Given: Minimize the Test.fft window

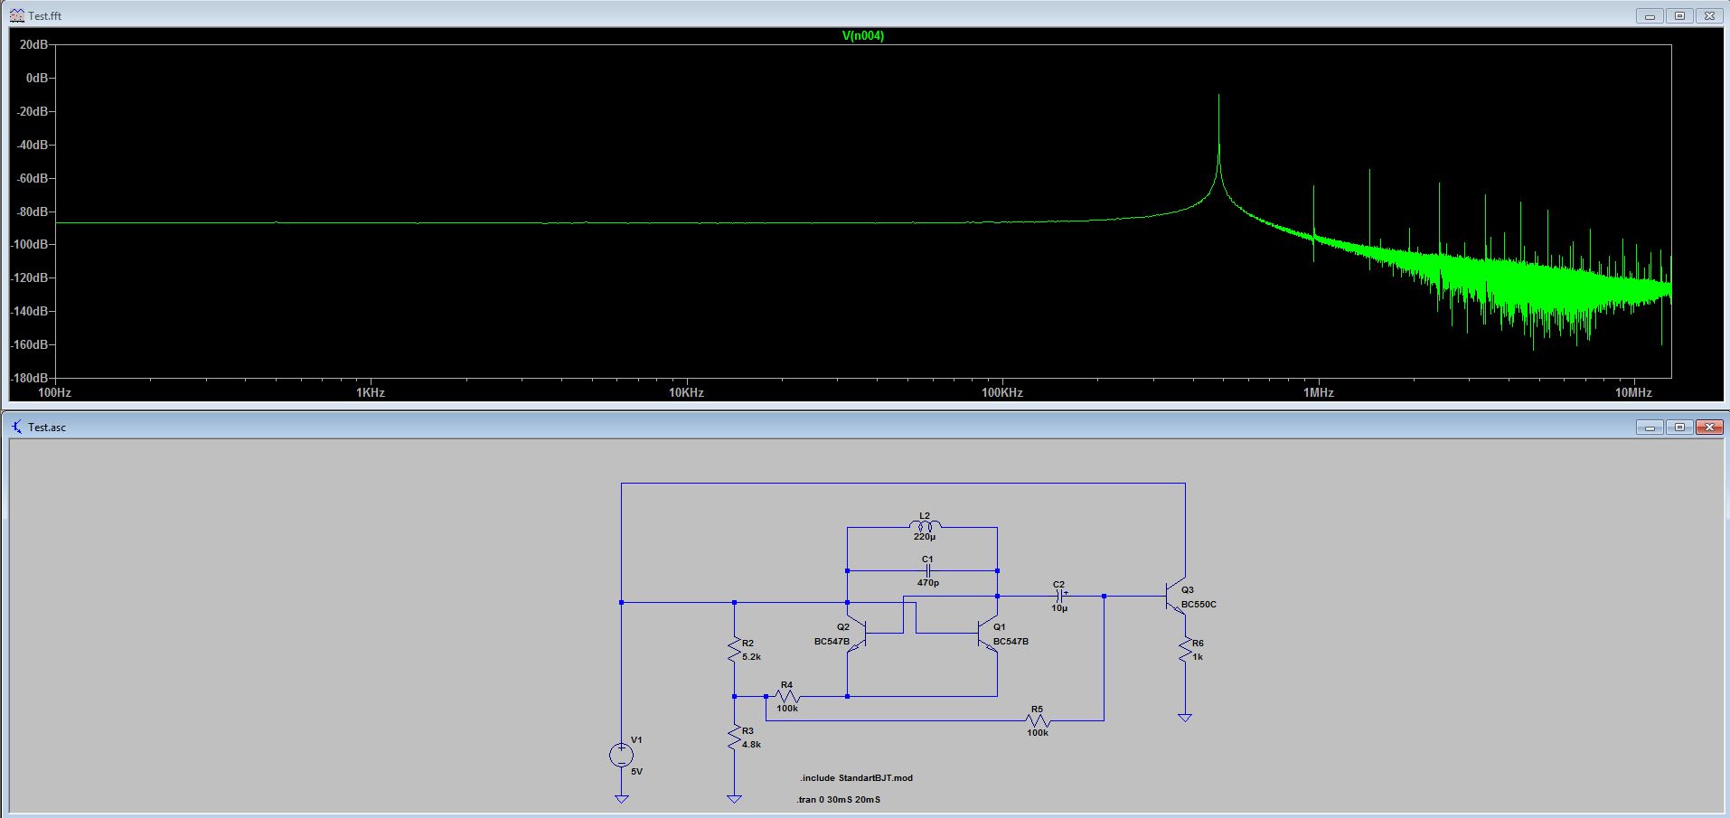Looking at the screenshot, I should coord(1650,15).
